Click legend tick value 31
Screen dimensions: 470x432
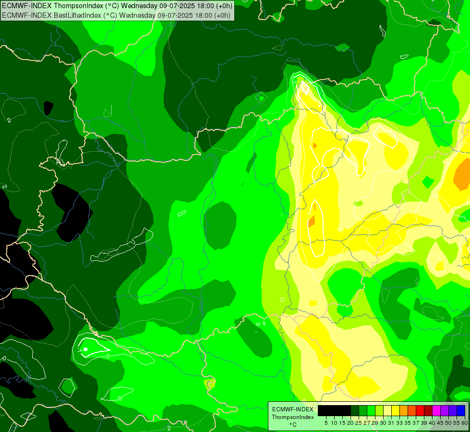click(x=391, y=423)
